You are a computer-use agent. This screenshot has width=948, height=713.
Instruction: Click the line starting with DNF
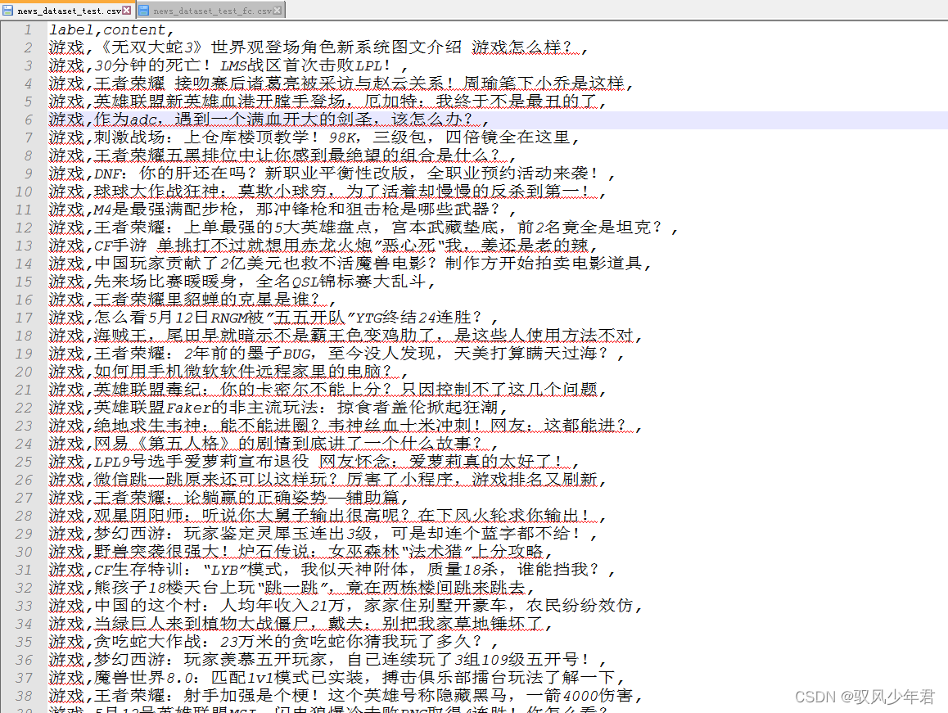click(332, 174)
